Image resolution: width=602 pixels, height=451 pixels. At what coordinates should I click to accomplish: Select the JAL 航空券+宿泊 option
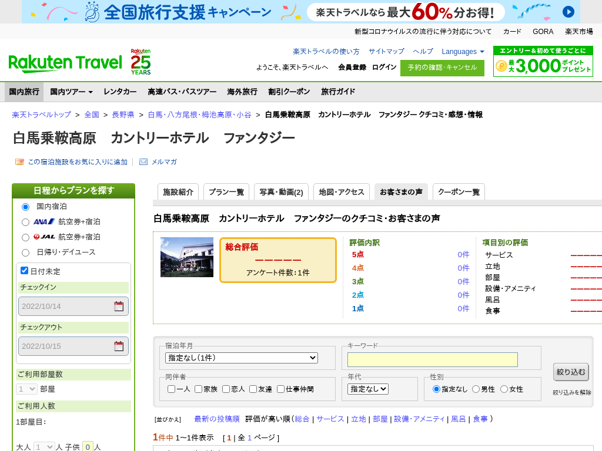[26, 237]
